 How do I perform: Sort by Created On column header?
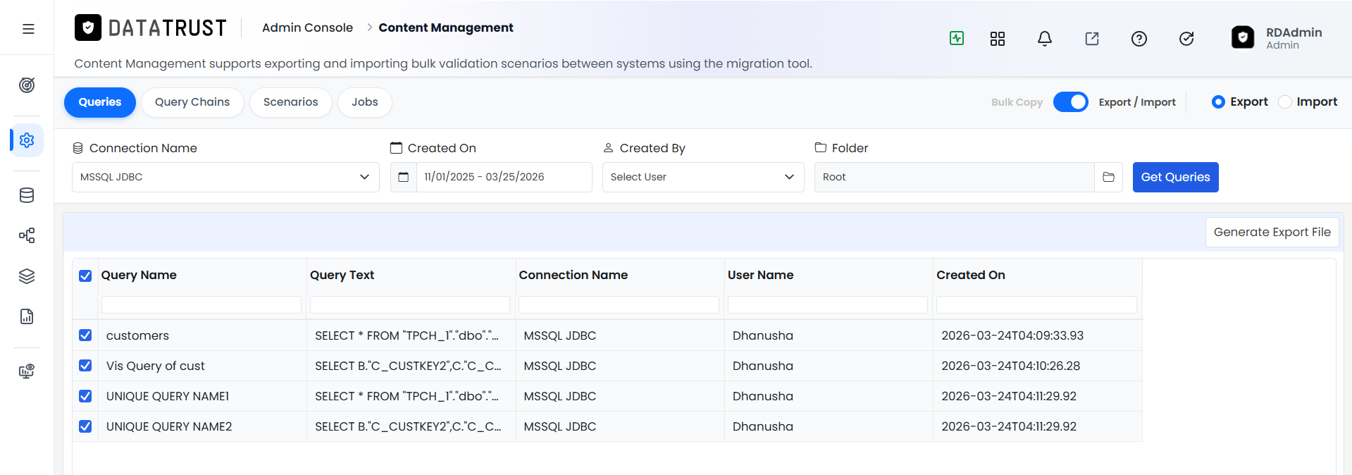click(970, 275)
